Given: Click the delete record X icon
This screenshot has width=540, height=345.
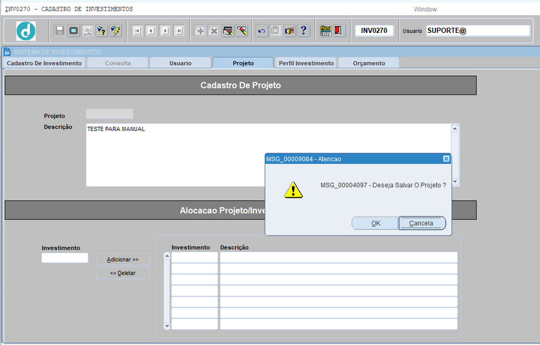Looking at the screenshot, I should (x=214, y=30).
